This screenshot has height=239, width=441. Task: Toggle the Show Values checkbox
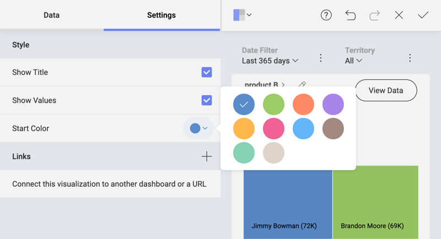pos(207,100)
